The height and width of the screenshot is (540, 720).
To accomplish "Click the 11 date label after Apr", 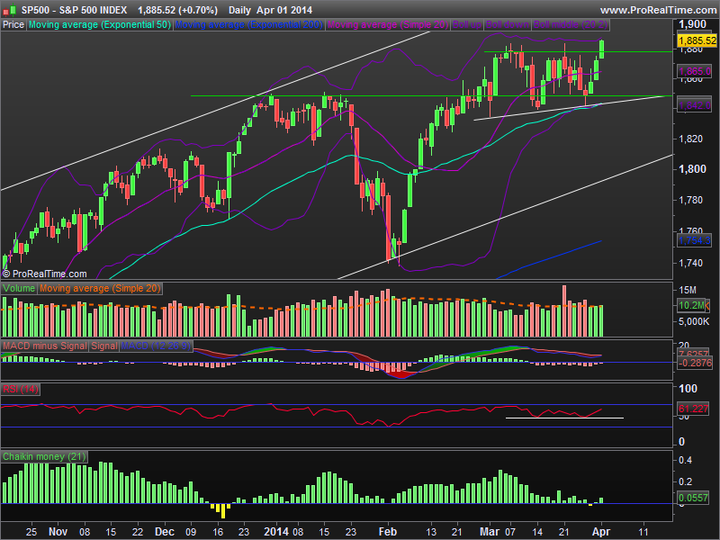I will [x=643, y=532].
